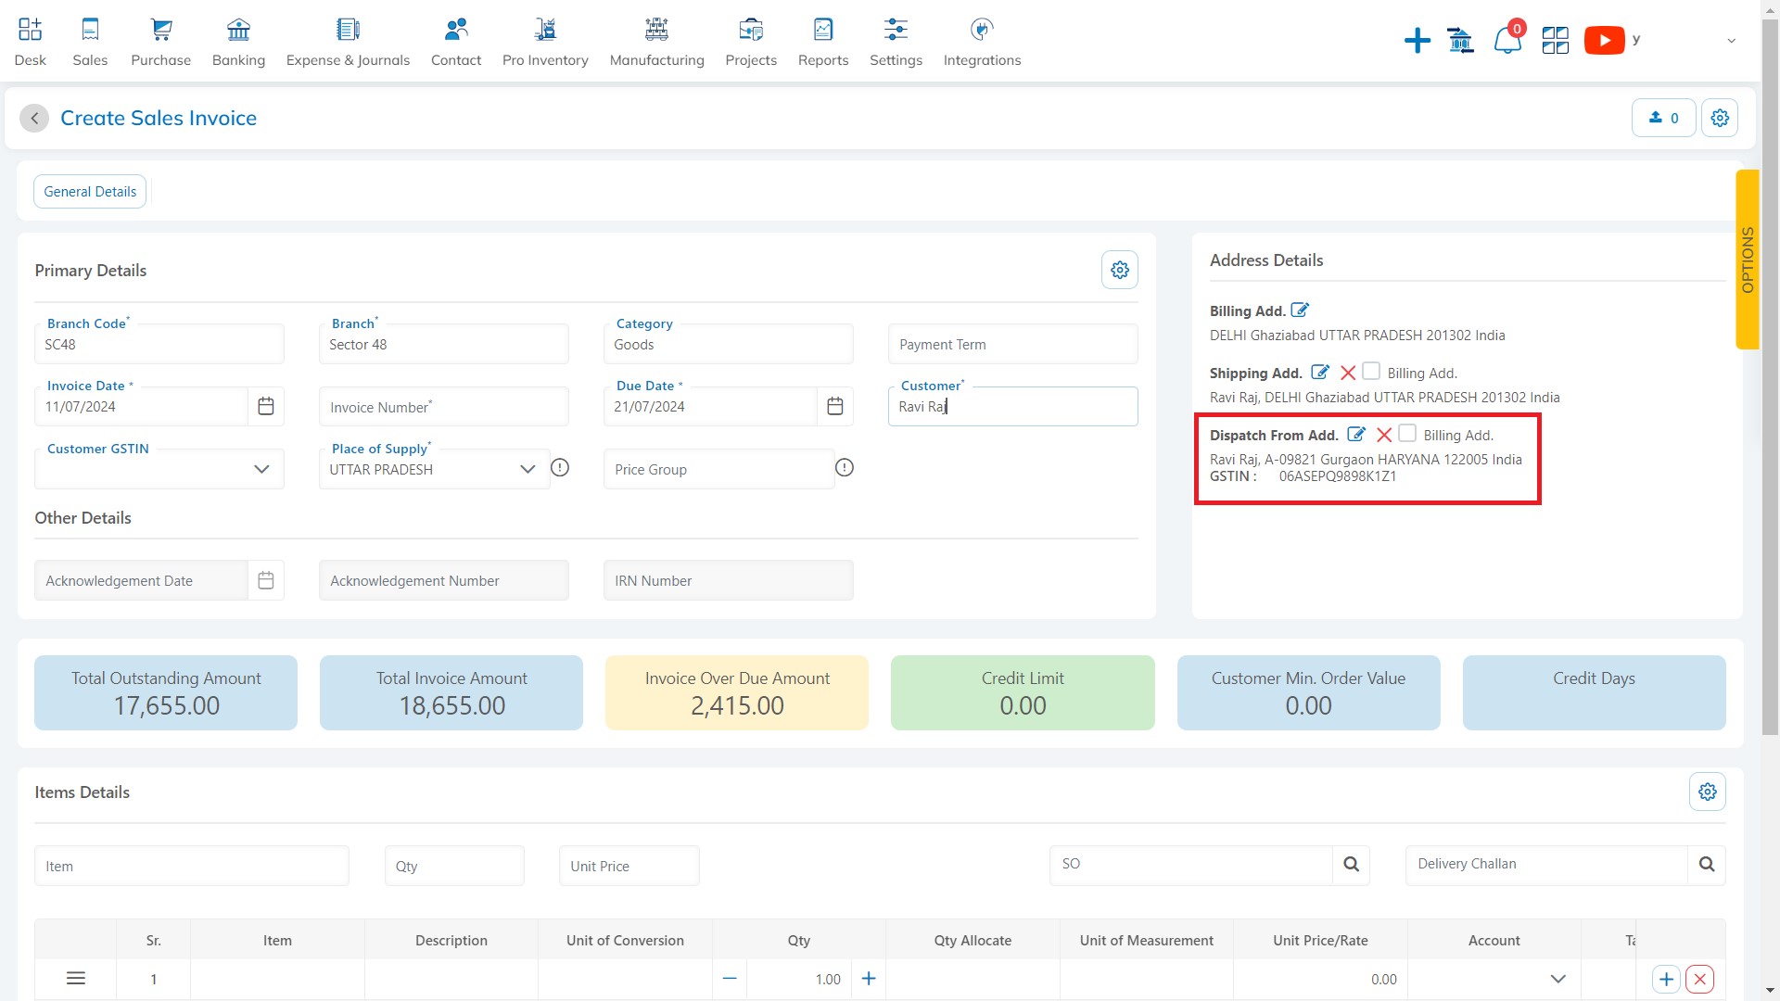Open the General Details tab
Image resolution: width=1780 pixels, height=1001 pixels.
[x=89, y=189]
